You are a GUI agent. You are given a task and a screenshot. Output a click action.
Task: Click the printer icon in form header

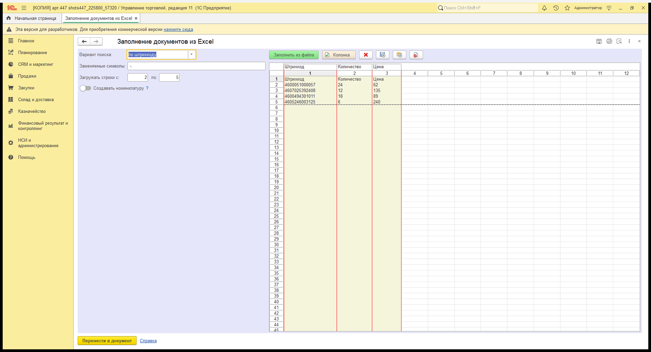click(x=609, y=41)
